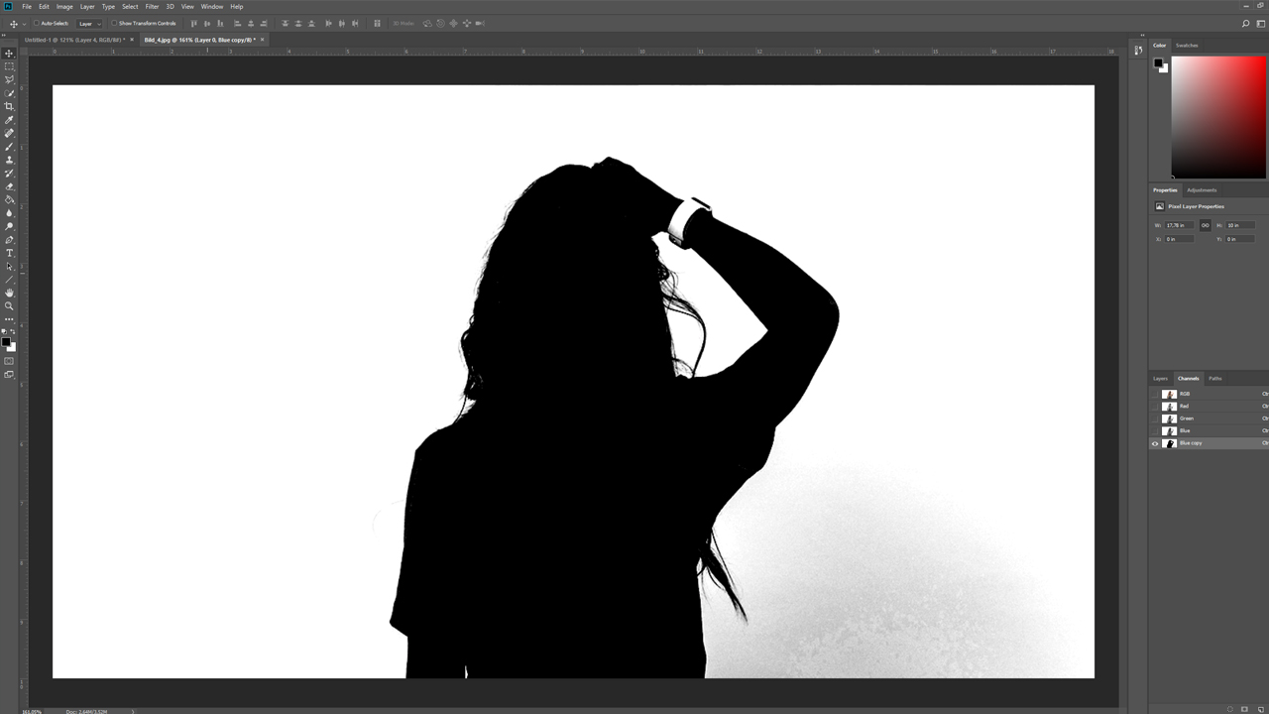Enable the Auto-Select checkbox

[37, 23]
